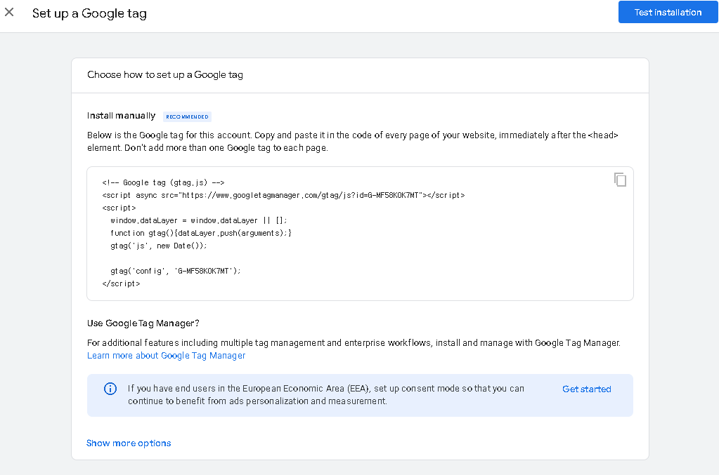The height and width of the screenshot is (475, 719).
Task: Click the closing </script> tag line
Action: pos(121,283)
